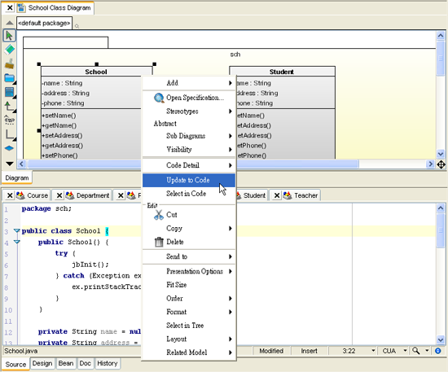Viewport: 448px width, 372px height.
Task: Choose Select in Code
Action: pos(189,194)
